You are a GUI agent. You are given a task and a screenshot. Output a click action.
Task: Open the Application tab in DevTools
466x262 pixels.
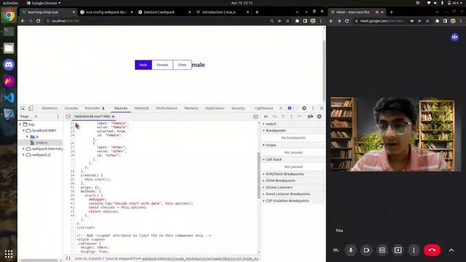click(x=215, y=108)
